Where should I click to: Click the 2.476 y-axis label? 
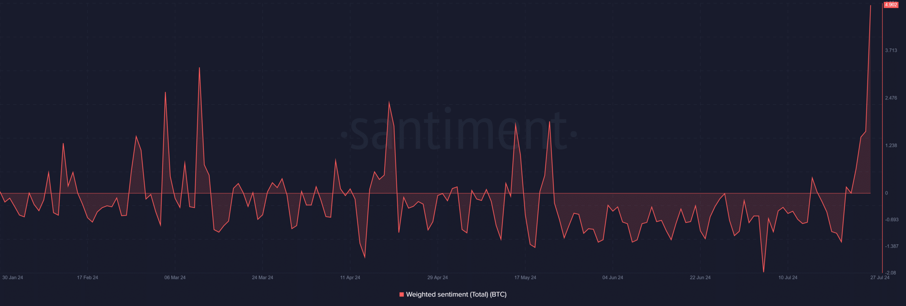(891, 98)
